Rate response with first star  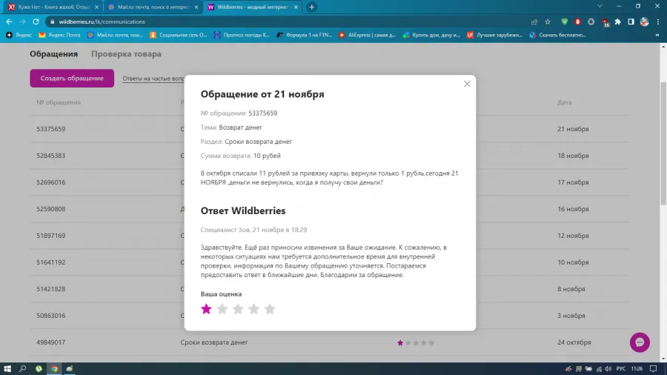206,309
